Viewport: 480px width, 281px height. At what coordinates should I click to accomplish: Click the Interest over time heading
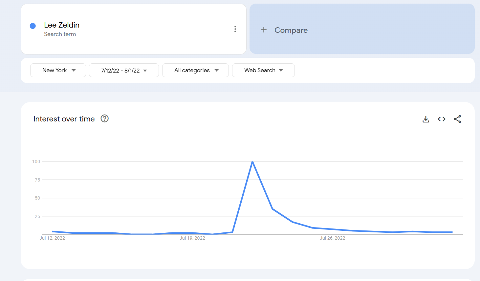pyautogui.click(x=64, y=119)
